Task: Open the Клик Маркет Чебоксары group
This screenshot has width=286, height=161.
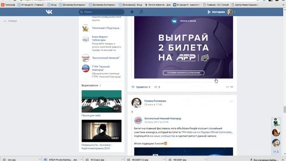Action: pyautogui.click(x=100, y=38)
